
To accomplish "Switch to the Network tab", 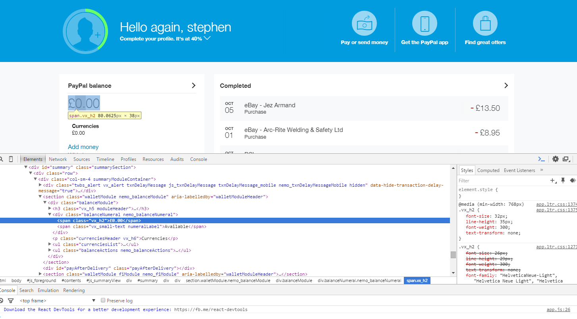I will coord(58,159).
